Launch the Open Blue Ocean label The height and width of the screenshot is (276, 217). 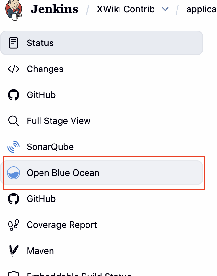click(x=63, y=173)
